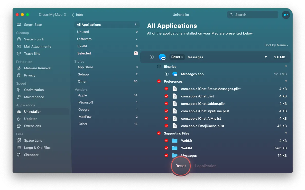This screenshot has height=190, width=305.
Task: Open the Updater module icon
Action: pyautogui.click(x=19, y=119)
